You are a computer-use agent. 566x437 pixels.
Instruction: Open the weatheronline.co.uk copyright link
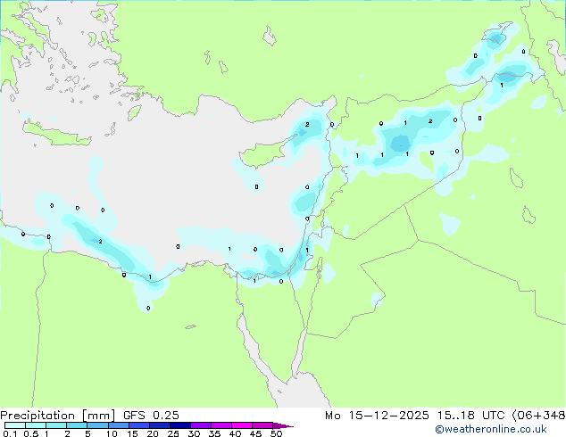(490, 429)
